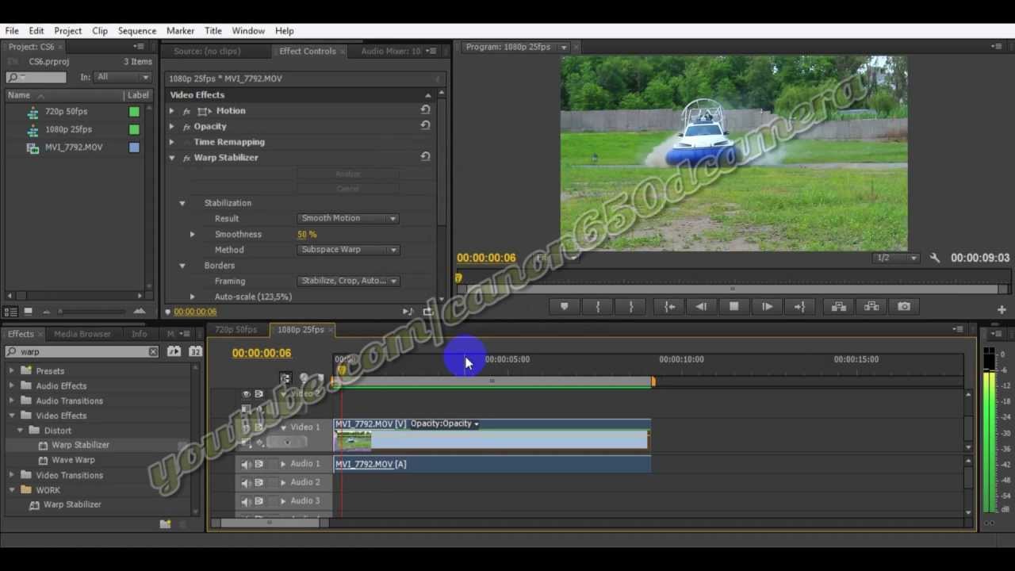Clear the warp search in Effects panel
The image size is (1015, 571).
click(153, 351)
